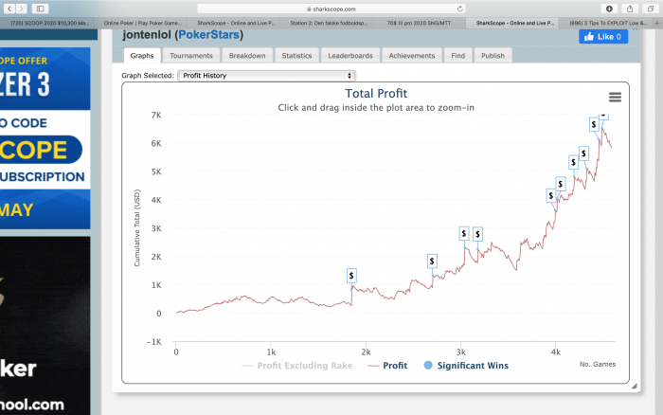Select the Graphs tab
Image resolution: width=663 pixels, height=415 pixels.
click(x=142, y=55)
